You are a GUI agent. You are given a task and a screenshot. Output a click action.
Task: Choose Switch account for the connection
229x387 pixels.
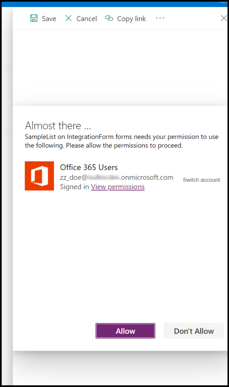[x=201, y=180]
